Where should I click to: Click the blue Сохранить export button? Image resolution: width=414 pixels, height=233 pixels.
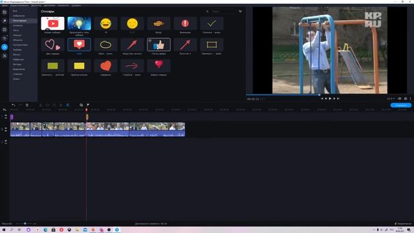coord(401,105)
